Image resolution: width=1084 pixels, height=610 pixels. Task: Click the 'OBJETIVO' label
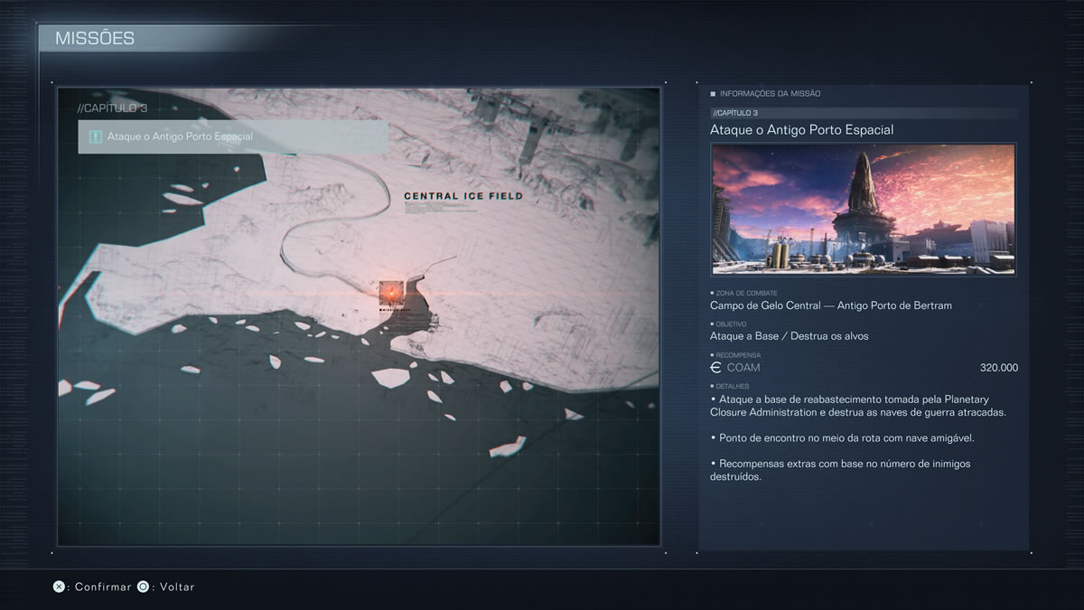coord(730,324)
